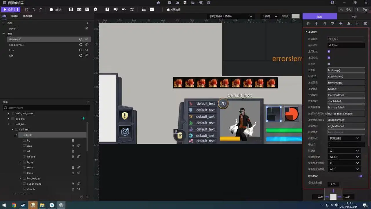Viewport: 371px width, 209px height.
Task: Open the 技能类型 dropdown showing 英雄技能
Action: click(344, 138)
